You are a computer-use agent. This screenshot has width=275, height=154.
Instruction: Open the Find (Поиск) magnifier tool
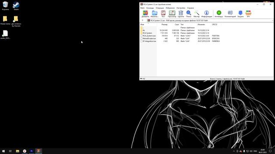click(x=189, y=14)
